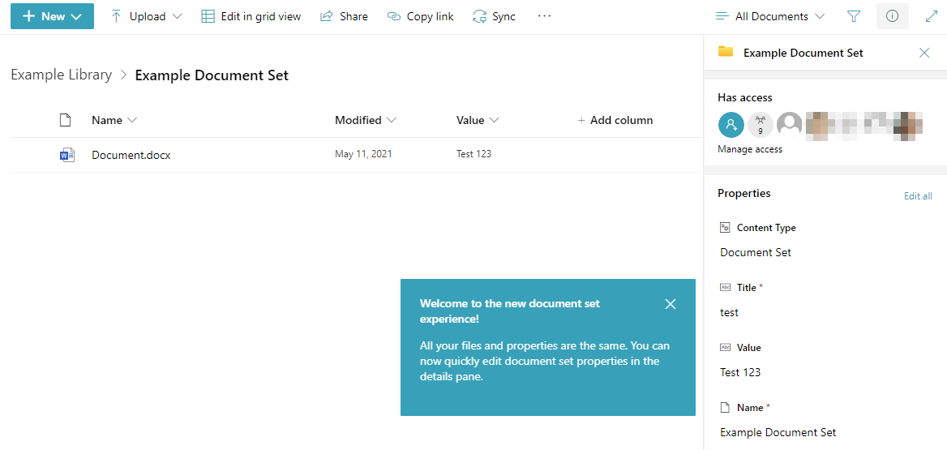Image resolution: width=947 pixels, height=450 pixels.
Task: Click the expand to full screen icon
Action: click(931, 16)
